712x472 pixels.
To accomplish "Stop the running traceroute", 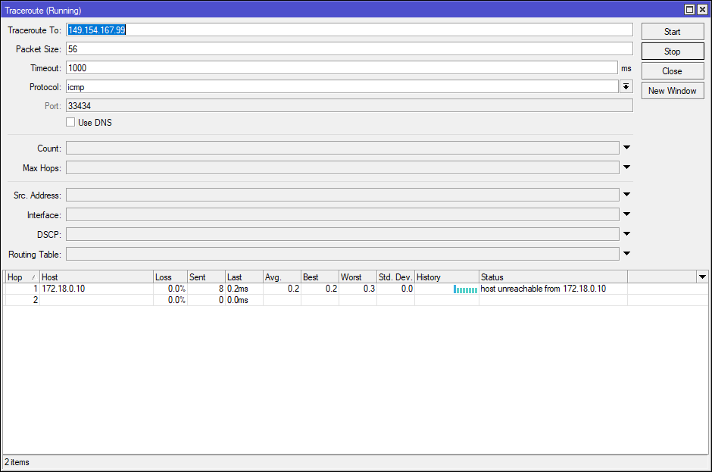I will pyautogui.click(x=673, y=52).
